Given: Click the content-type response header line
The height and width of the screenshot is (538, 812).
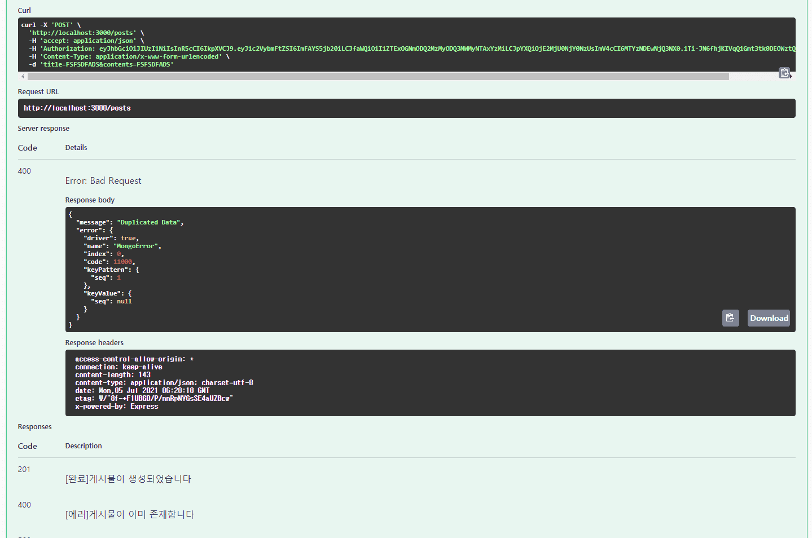Looking at the screenshot, I should click(x=164, y=383).
